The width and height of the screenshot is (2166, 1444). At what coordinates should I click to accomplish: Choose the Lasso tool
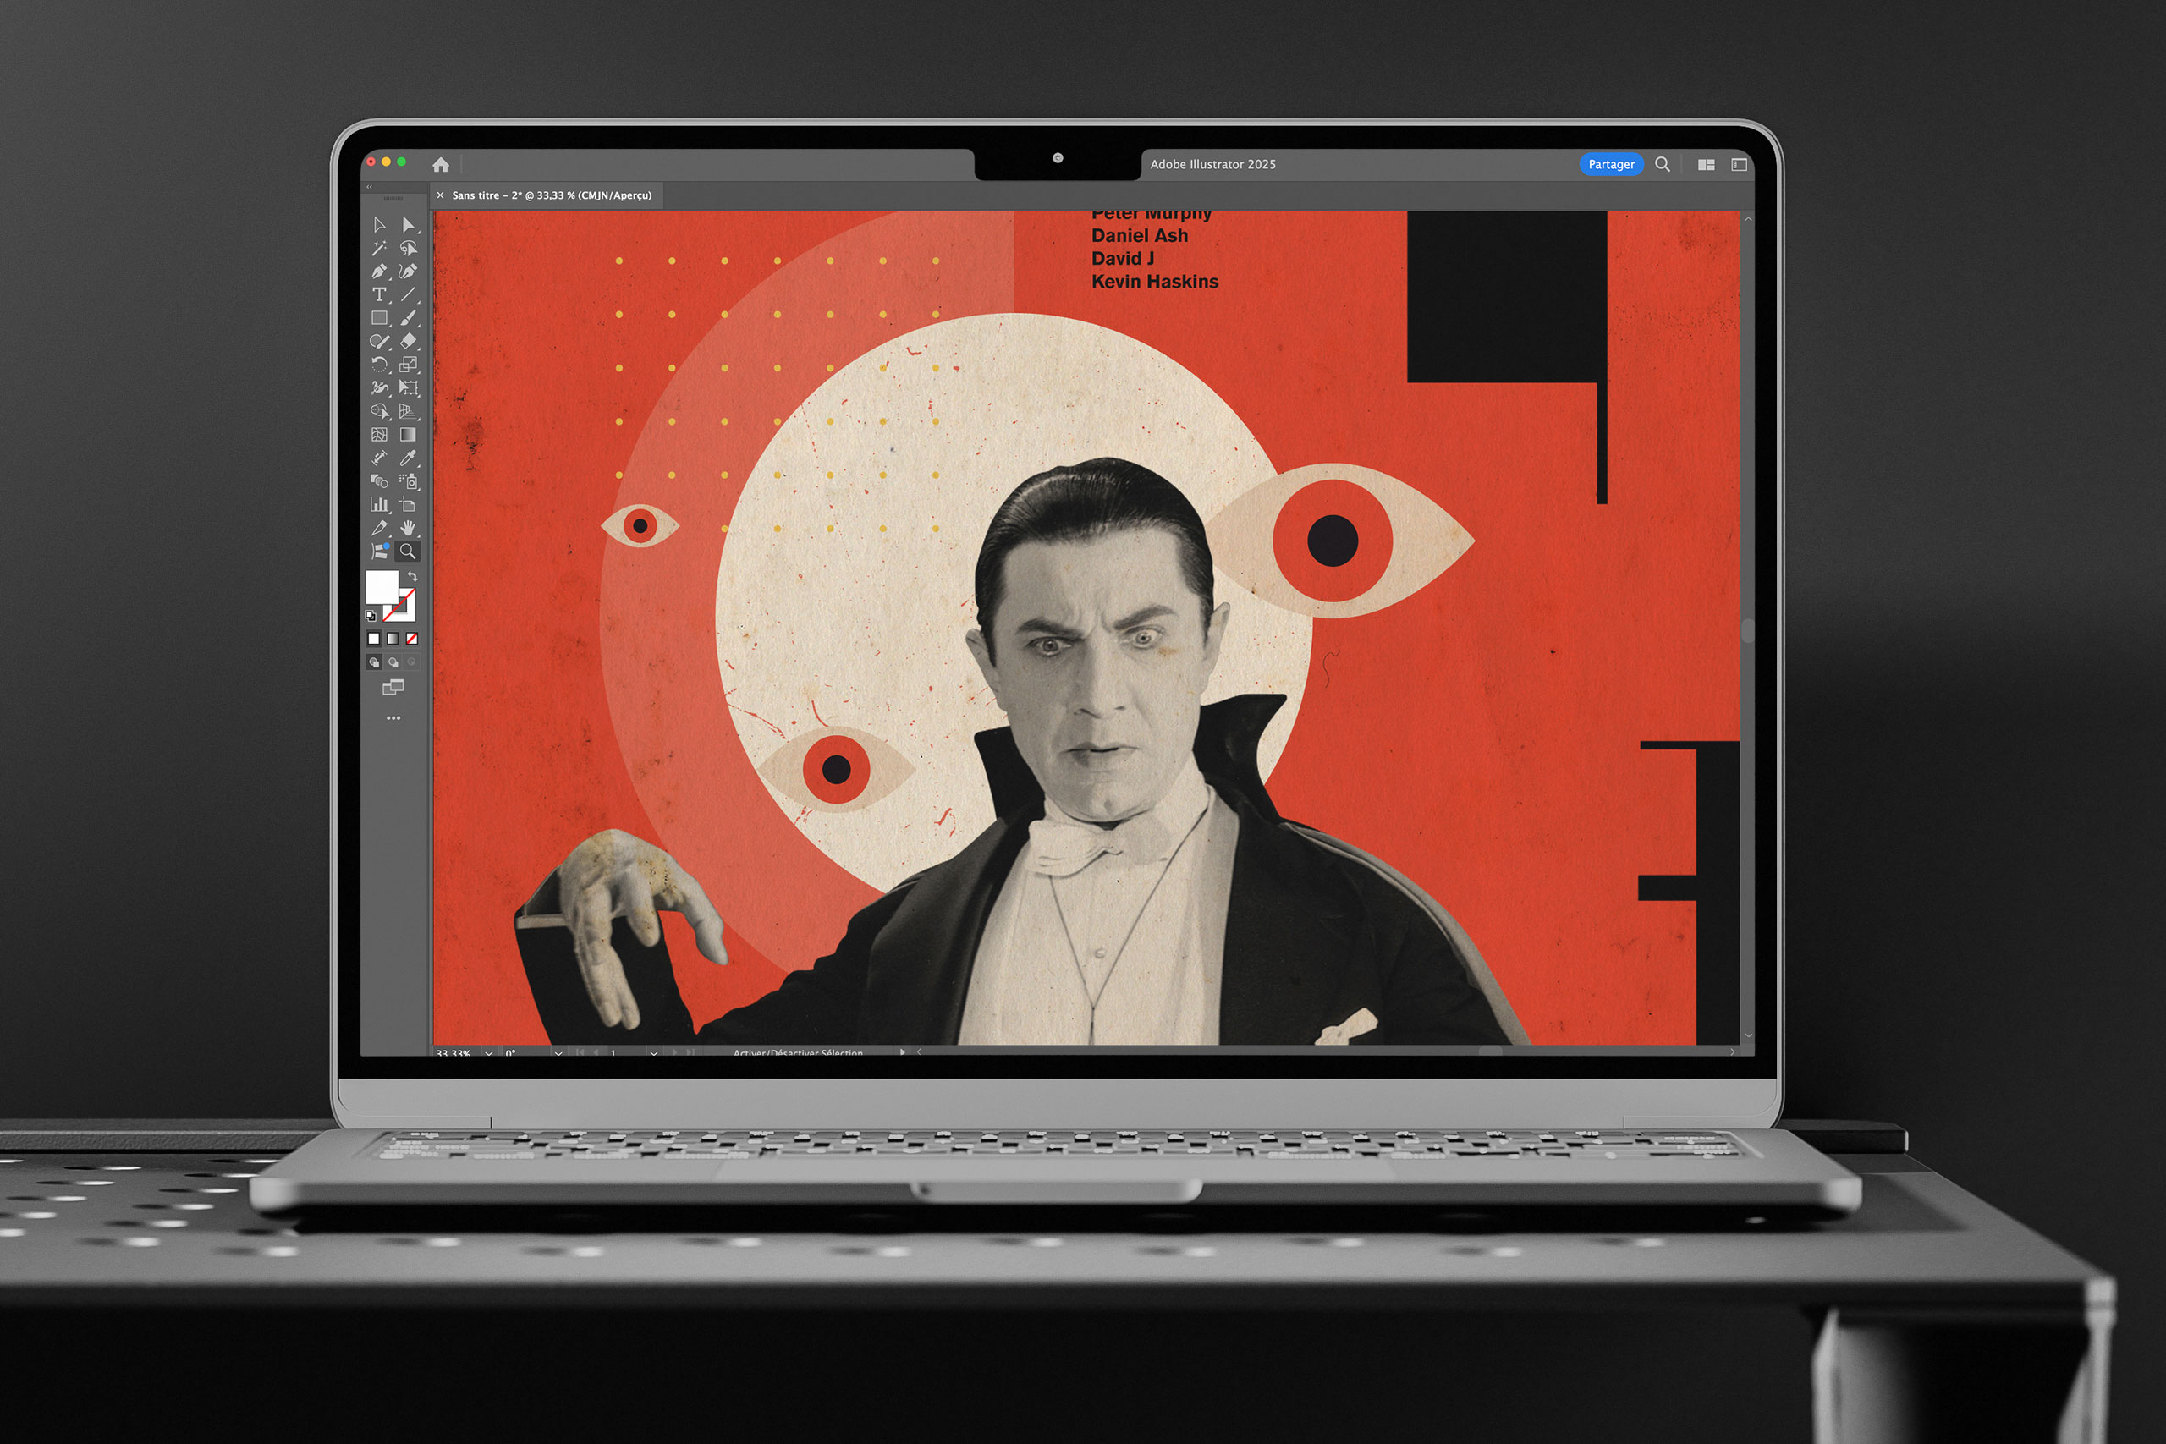pyautogui.click(x=408, y=249)
